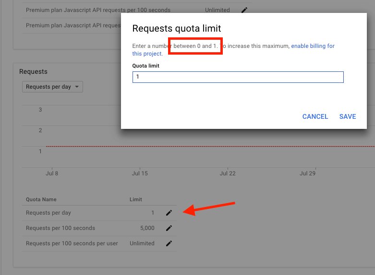375x275 pixels.
Task: Edit the Requests per day quota limit
Action: 169,213
